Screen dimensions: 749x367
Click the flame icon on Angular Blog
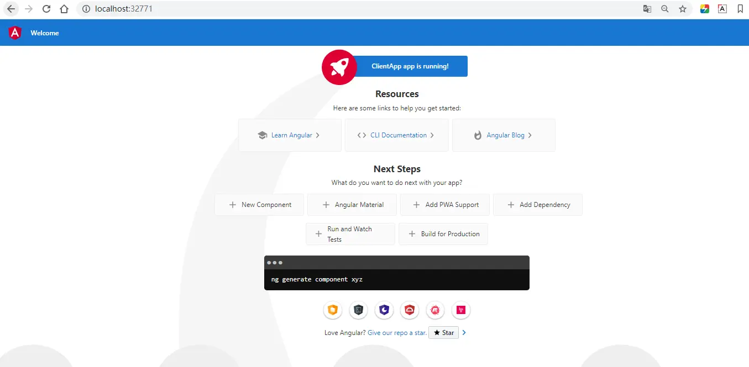478,135
